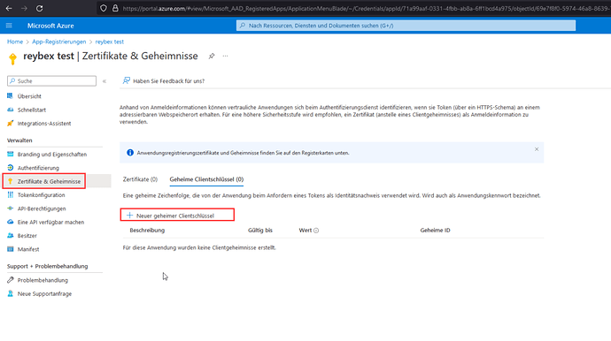Image resolution: width=611 pixels, height=341 pixels.
Task: Click the shield tracking protection icon
Action: pyautogui.click(x=104, y=8)
